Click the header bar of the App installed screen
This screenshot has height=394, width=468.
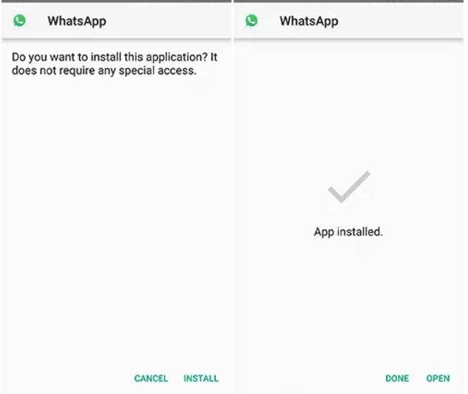pyautogui.click(x=348, y=21)
